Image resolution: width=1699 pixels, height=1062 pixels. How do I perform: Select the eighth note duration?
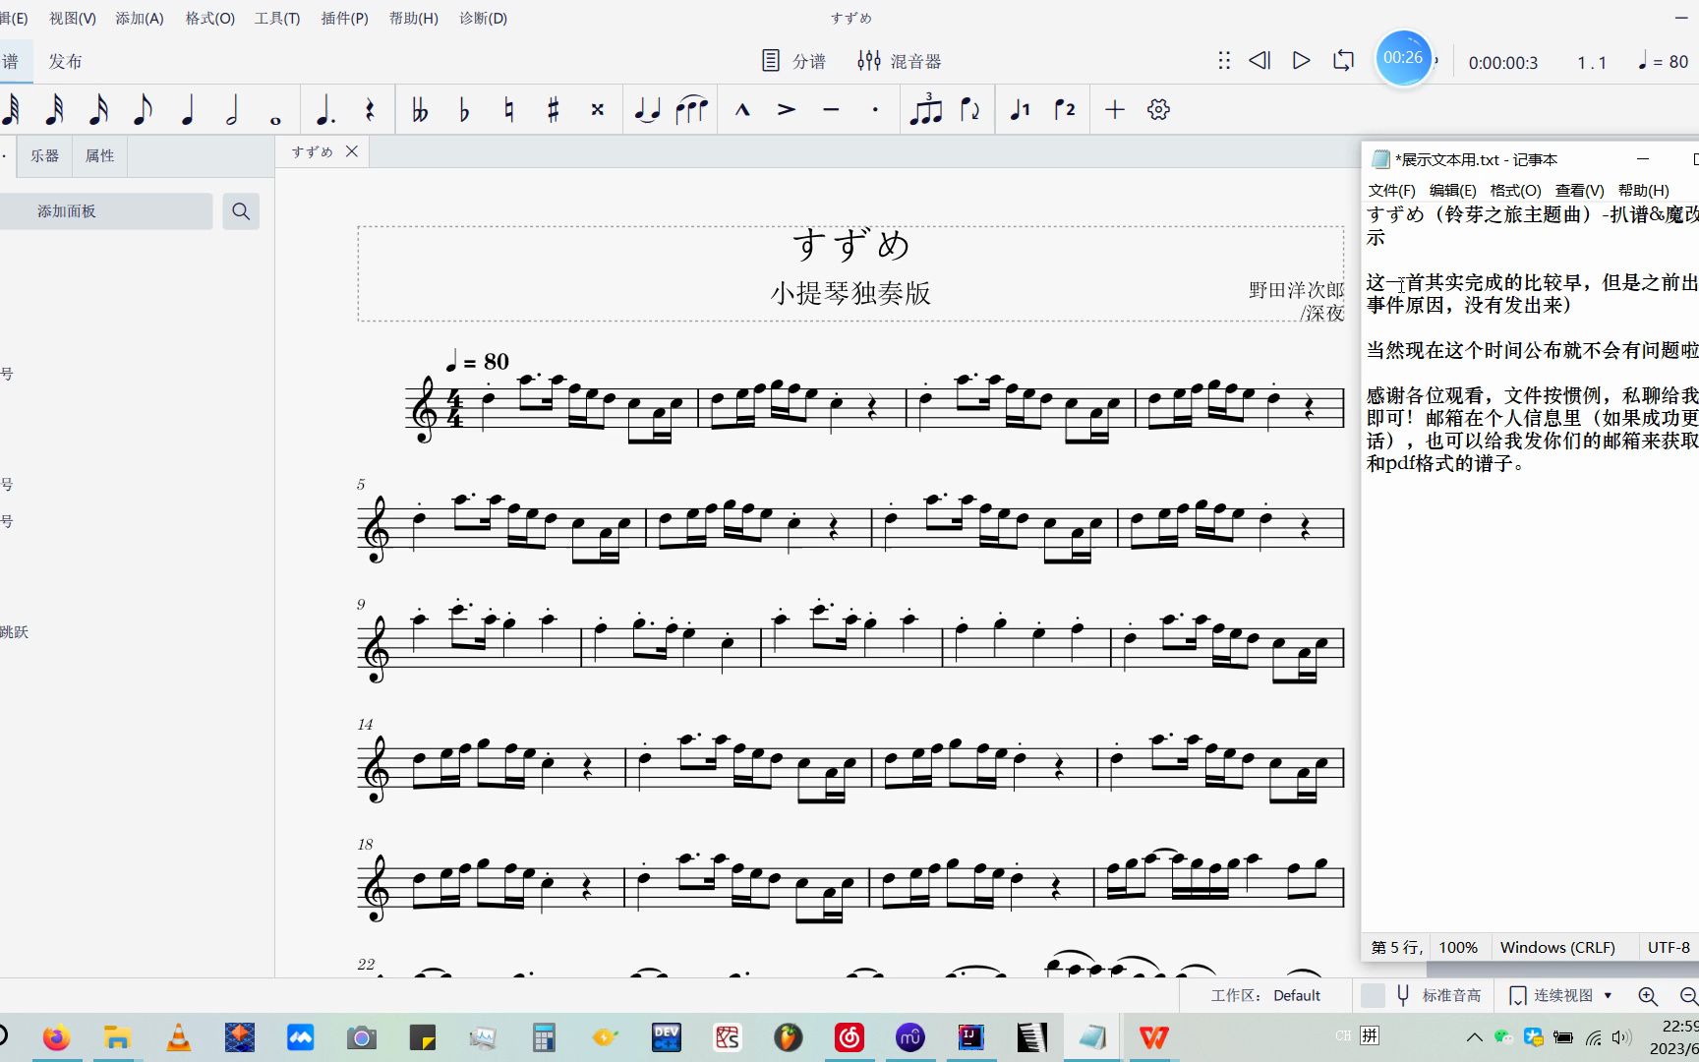[x=143, y=110]
